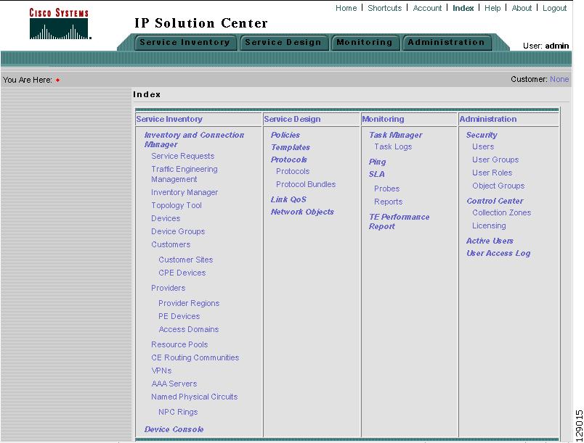The height and width of the screenshot is (443, 584).
Task: Open the Probes link
Action: (387, 189)
